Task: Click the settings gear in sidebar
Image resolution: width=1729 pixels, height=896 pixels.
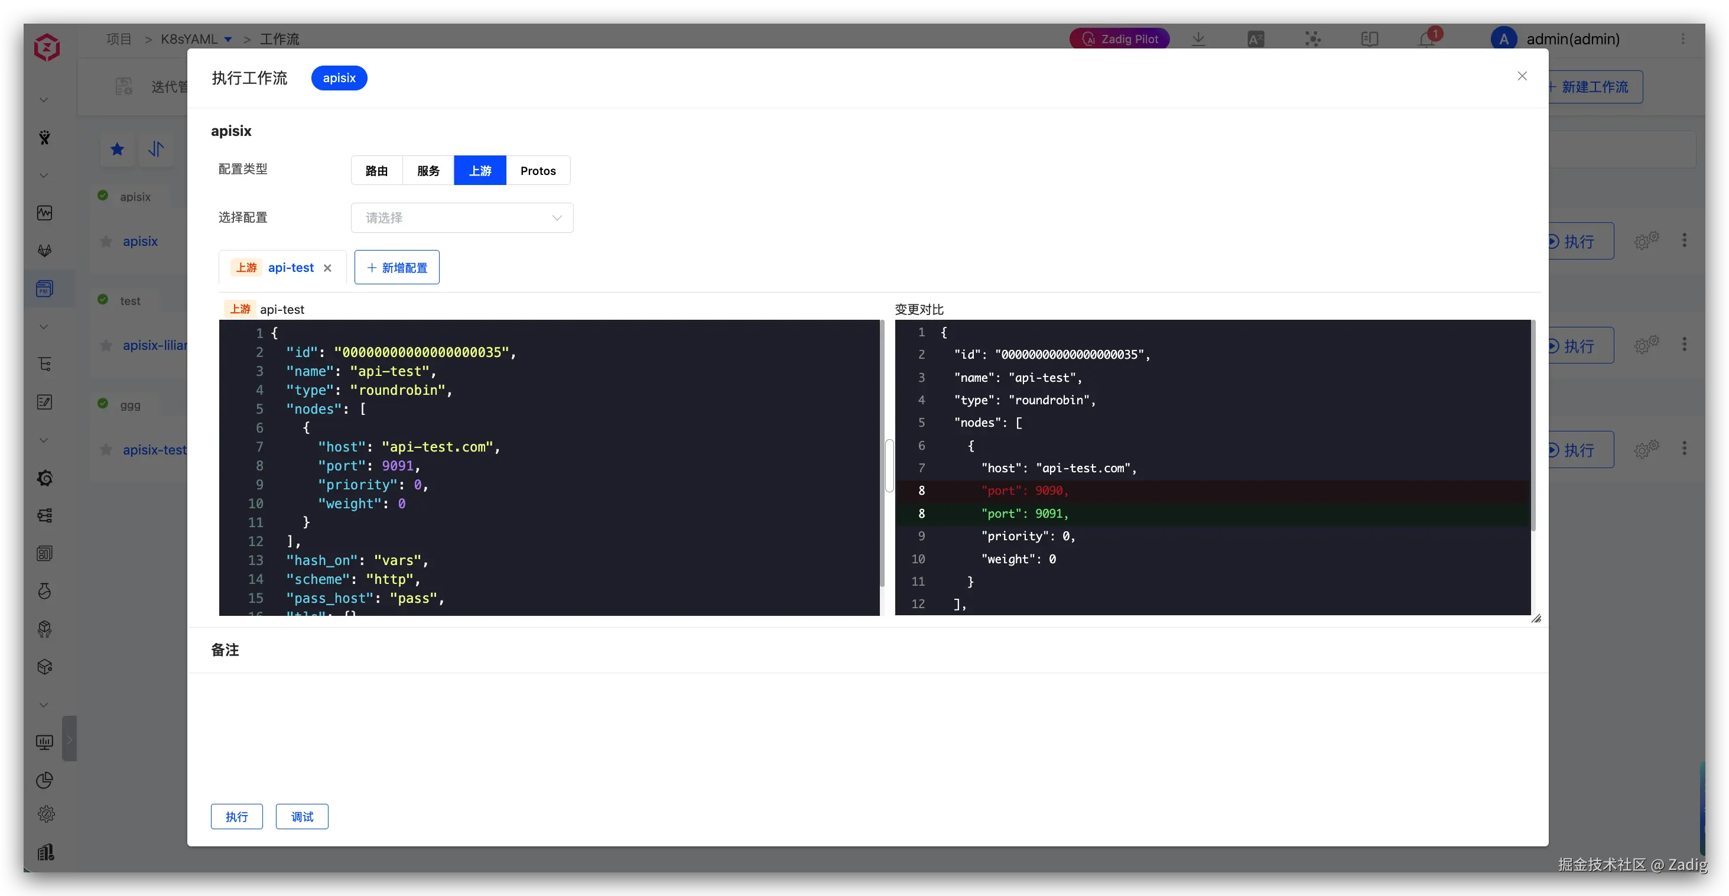Action: [45, 814]
